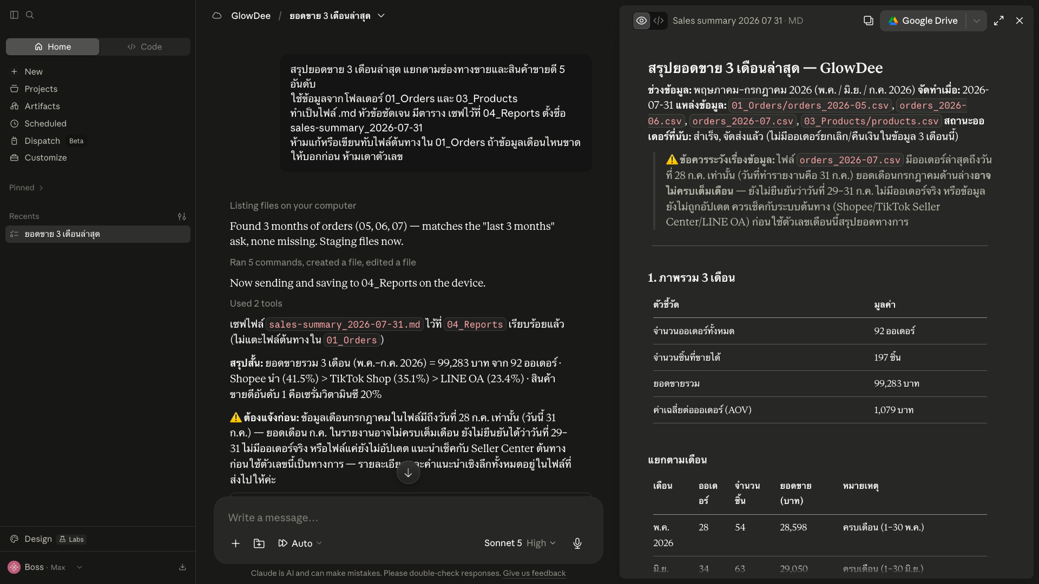
Task: Expand the artifact panel to fullscreen
Action: tap(999, 21)
